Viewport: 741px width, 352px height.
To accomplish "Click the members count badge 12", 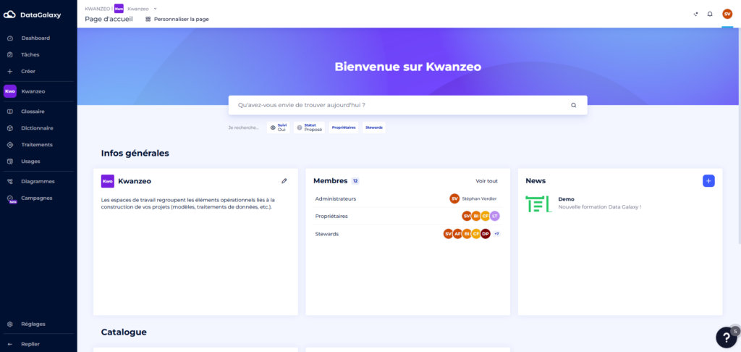I will point(355,181).
